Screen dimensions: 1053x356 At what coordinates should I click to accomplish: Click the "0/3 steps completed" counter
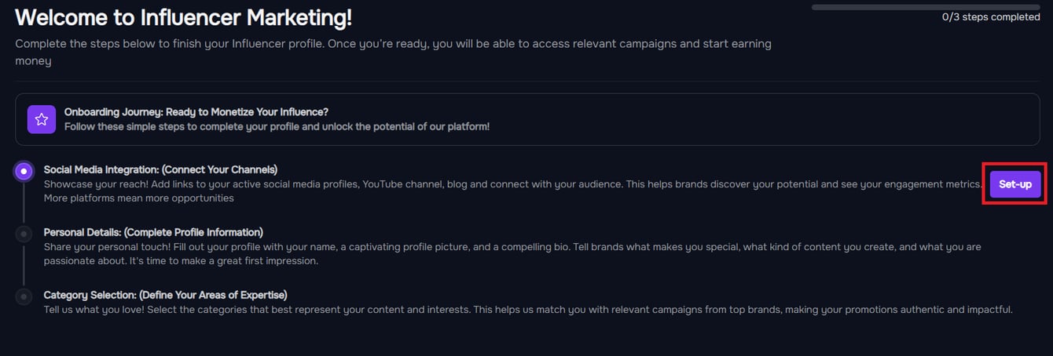click(991, 17)
